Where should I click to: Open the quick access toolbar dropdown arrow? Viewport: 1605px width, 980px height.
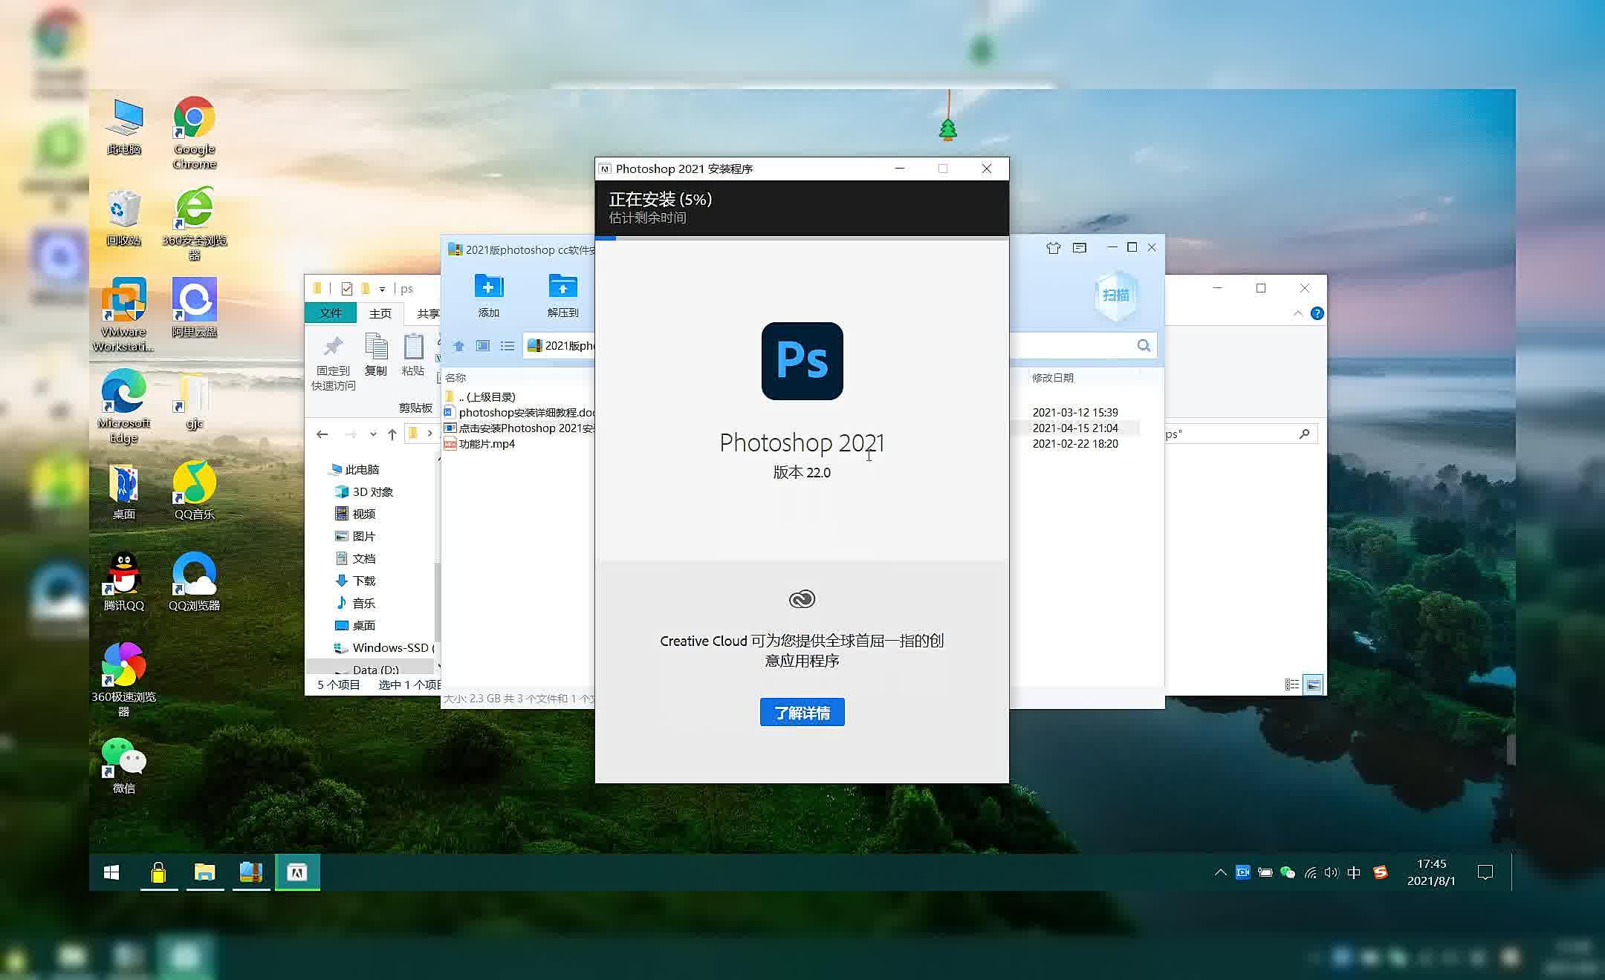click(382, 289)
